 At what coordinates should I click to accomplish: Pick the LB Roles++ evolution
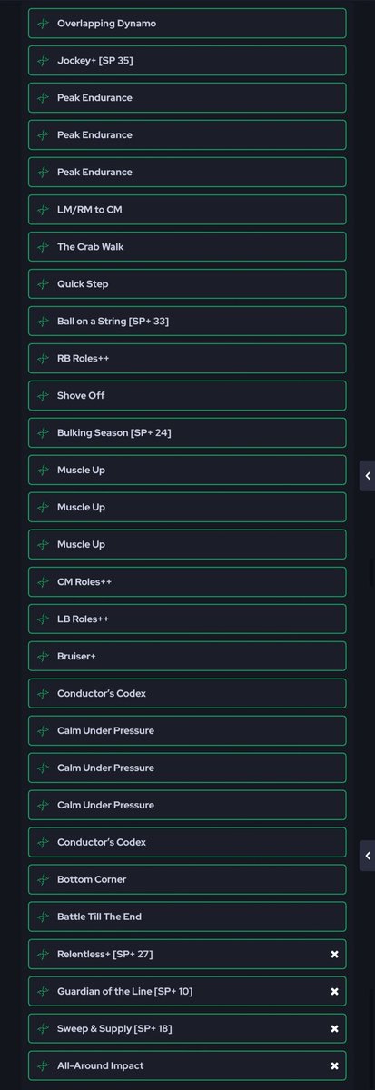tap(187, 619)
